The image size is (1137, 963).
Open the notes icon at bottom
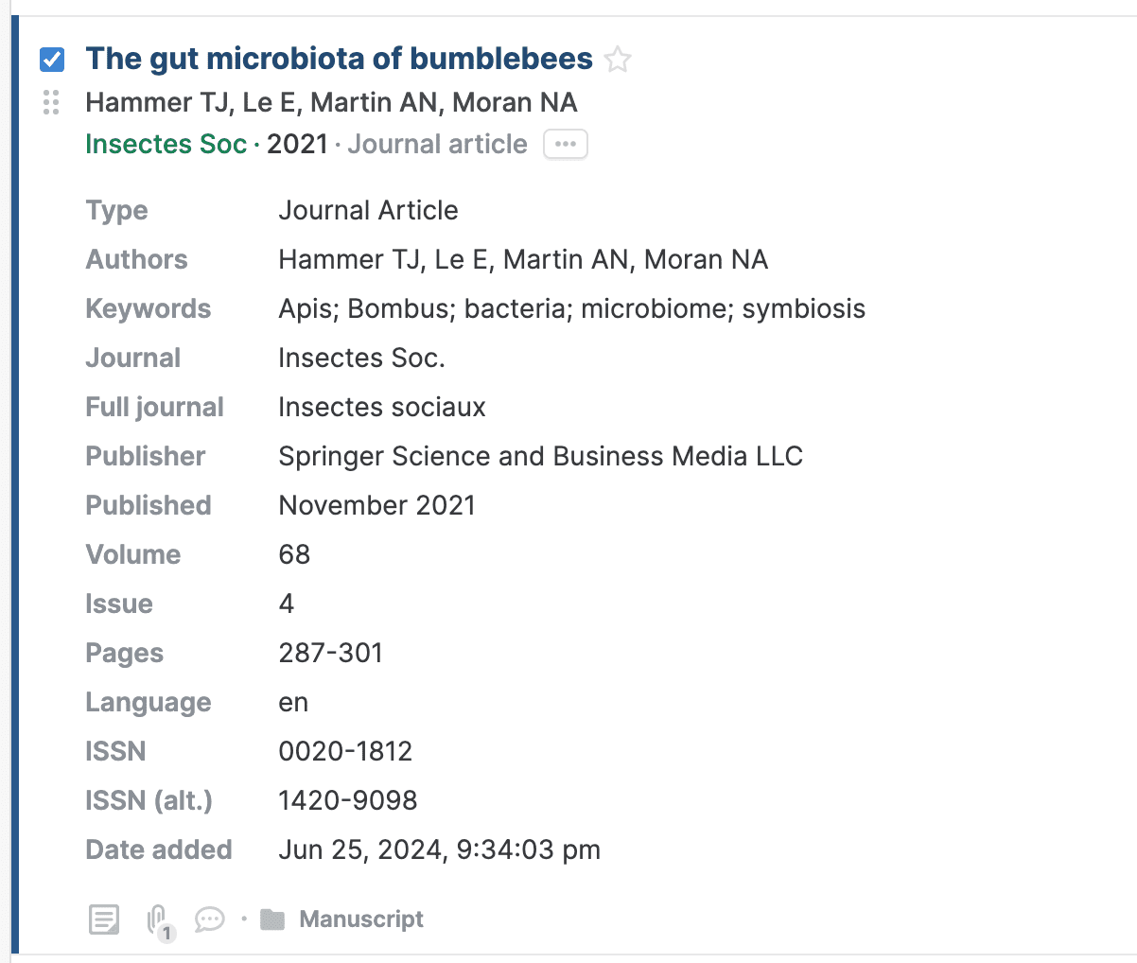[104, 919]
